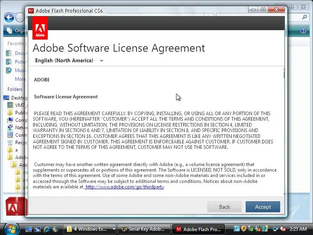Select Desktop in Explorer folder tree
The width and height of the screenshot is (313, 235).
tap(16, 98)
